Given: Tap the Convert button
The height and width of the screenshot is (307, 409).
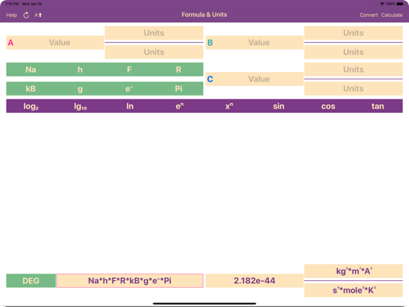Looking at the screenshot, I should pos(368,15).
